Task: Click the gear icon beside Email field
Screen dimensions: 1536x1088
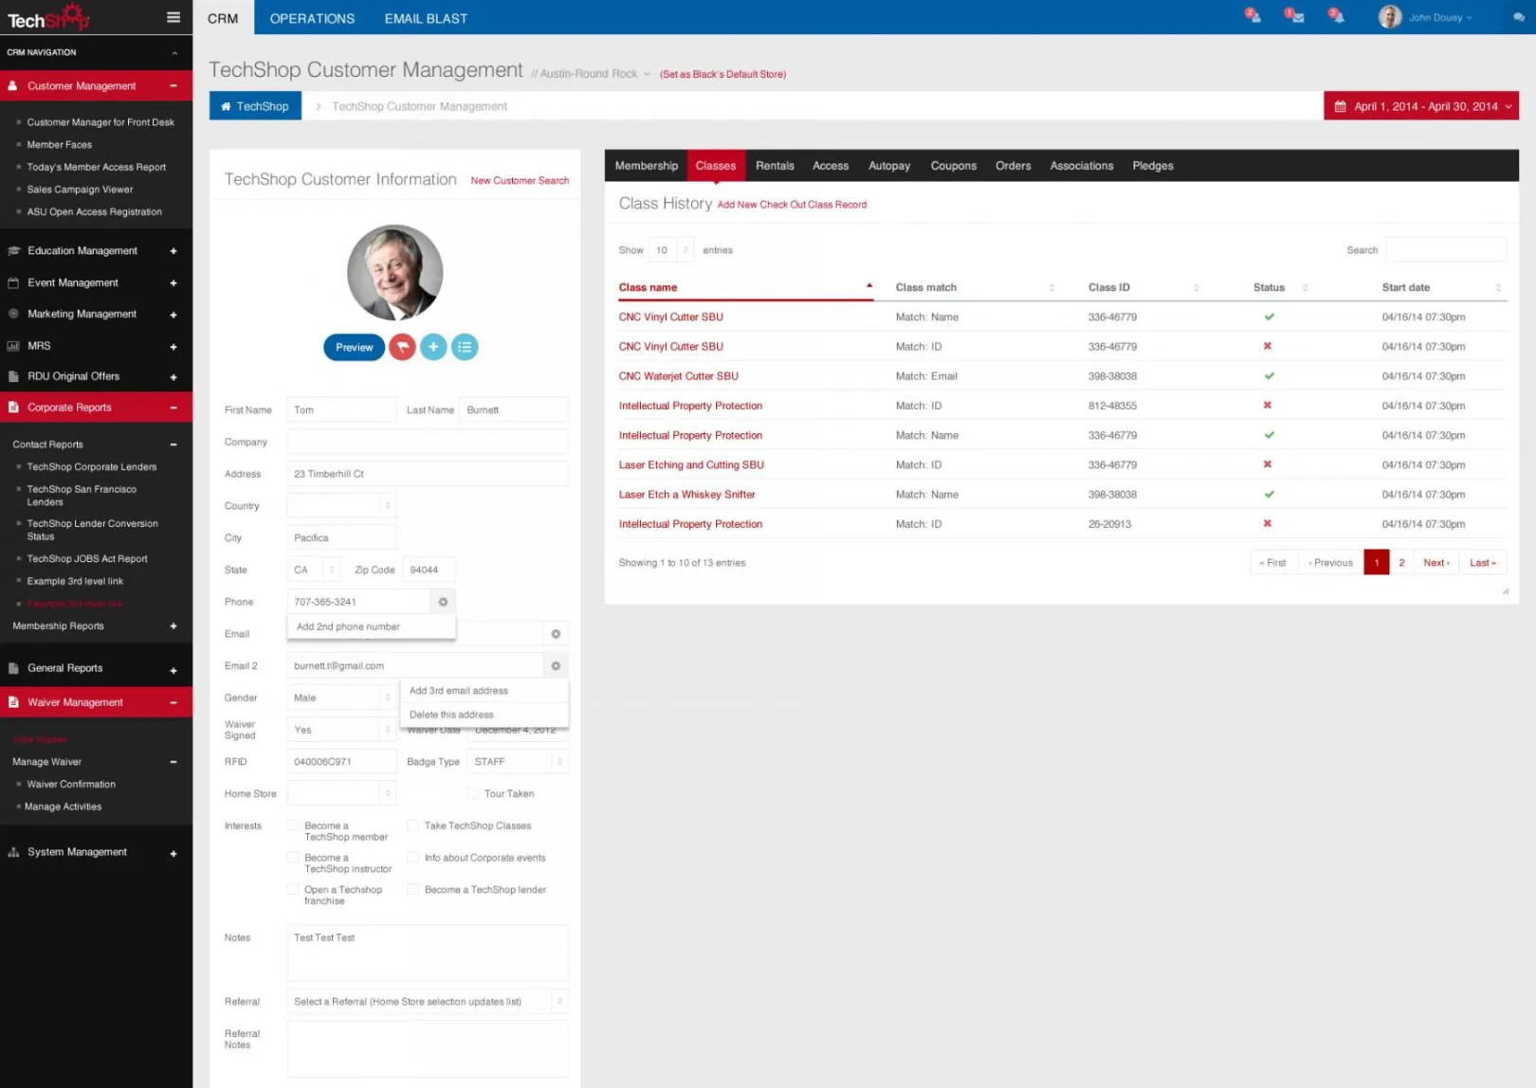Action: pos(556,634)
